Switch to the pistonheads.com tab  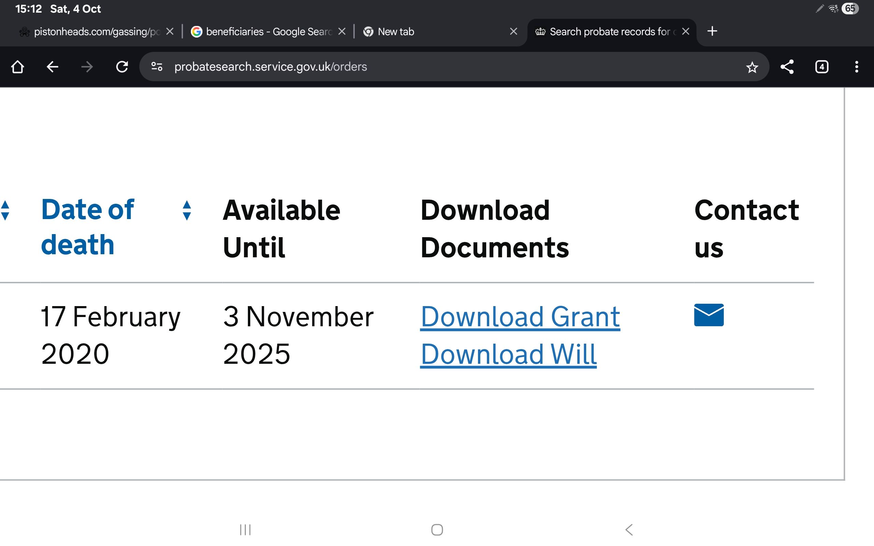pos(96,32)
